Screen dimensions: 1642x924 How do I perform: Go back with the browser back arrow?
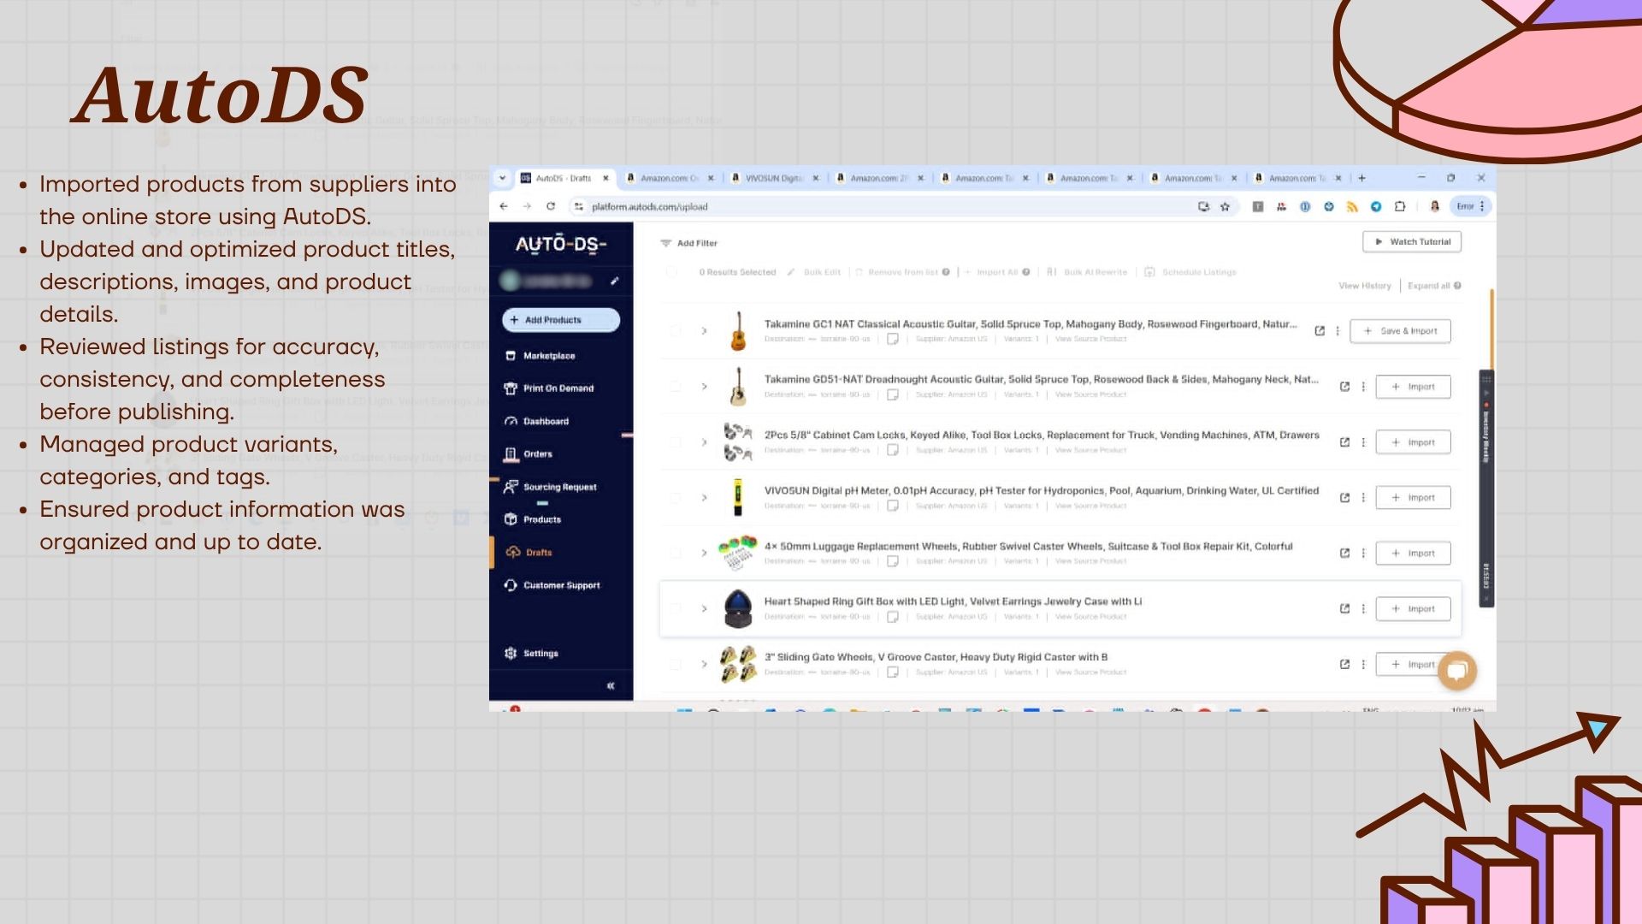504,206
